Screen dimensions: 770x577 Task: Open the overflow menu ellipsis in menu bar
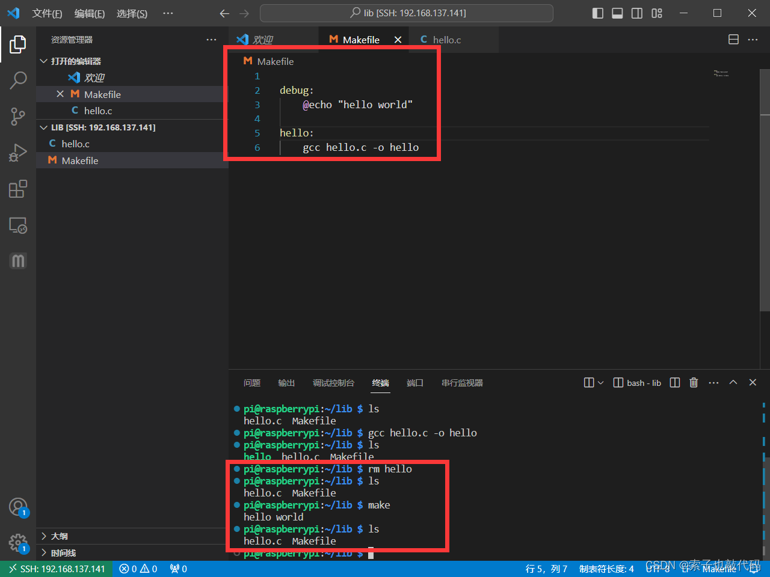[168, 13]
